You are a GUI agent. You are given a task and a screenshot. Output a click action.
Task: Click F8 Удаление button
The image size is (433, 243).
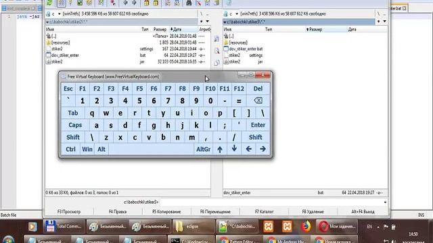point(313,211)
